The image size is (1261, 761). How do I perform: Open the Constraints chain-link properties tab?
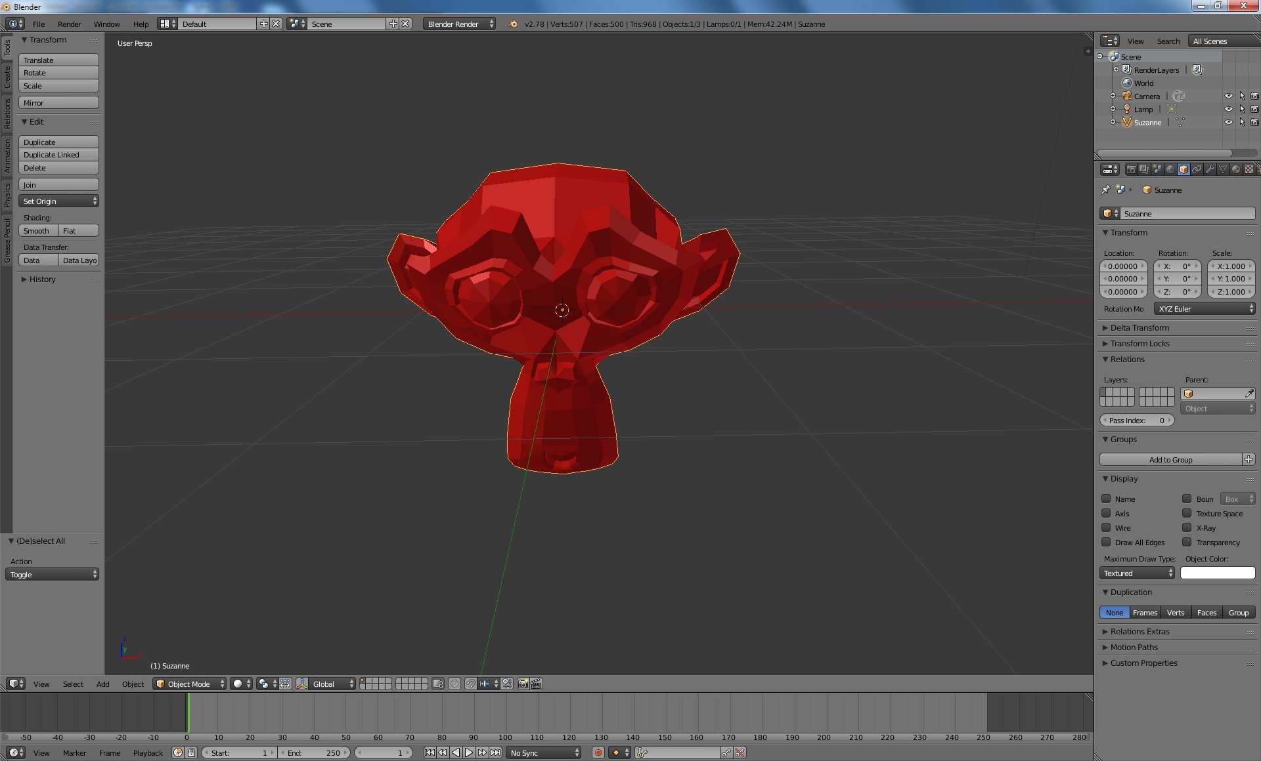pos(1197,169)
